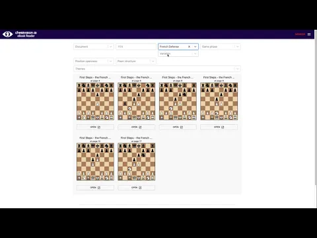Click OPEN under the page 10 board
Image resolution: width=317 pixels, height=238 pixels.
click(95, 188)
